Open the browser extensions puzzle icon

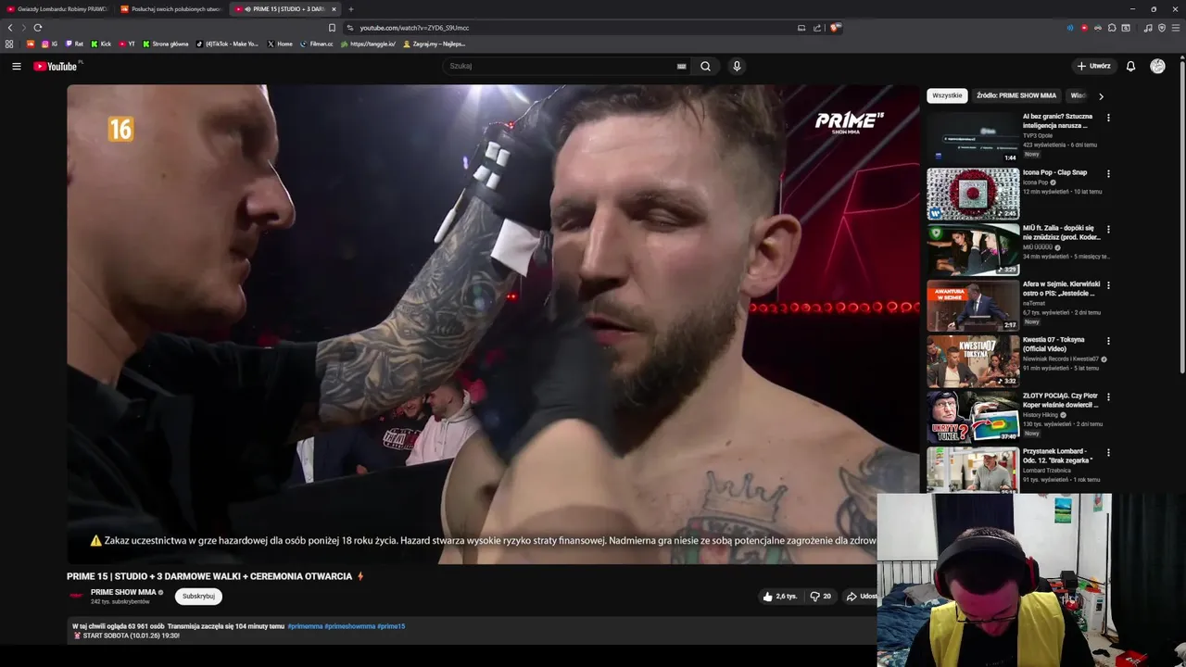coord(1112,28)
